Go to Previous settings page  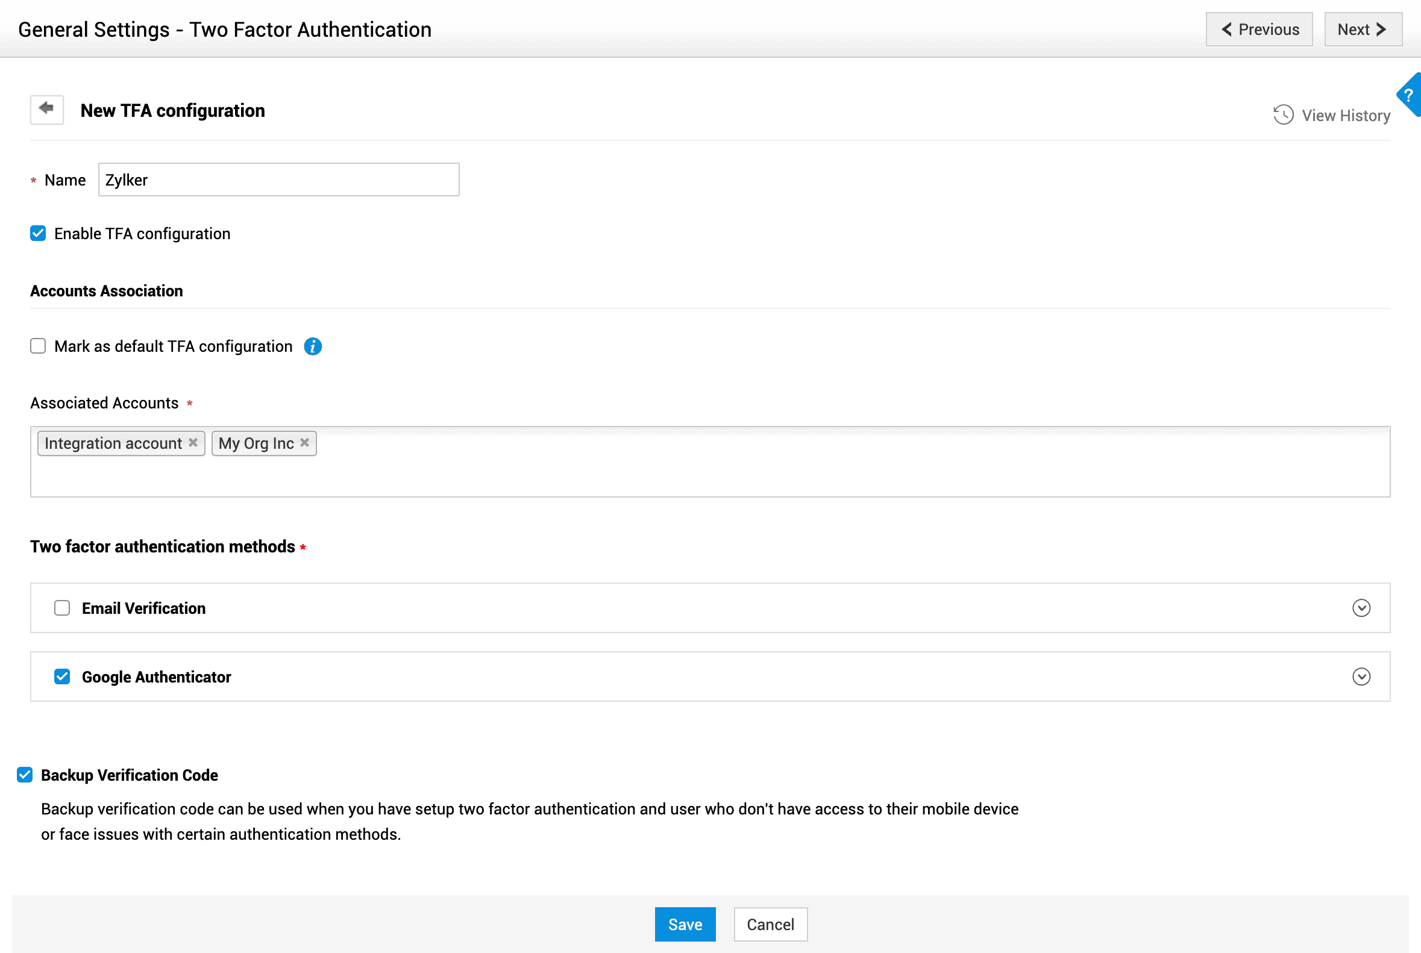(1259, 29)
